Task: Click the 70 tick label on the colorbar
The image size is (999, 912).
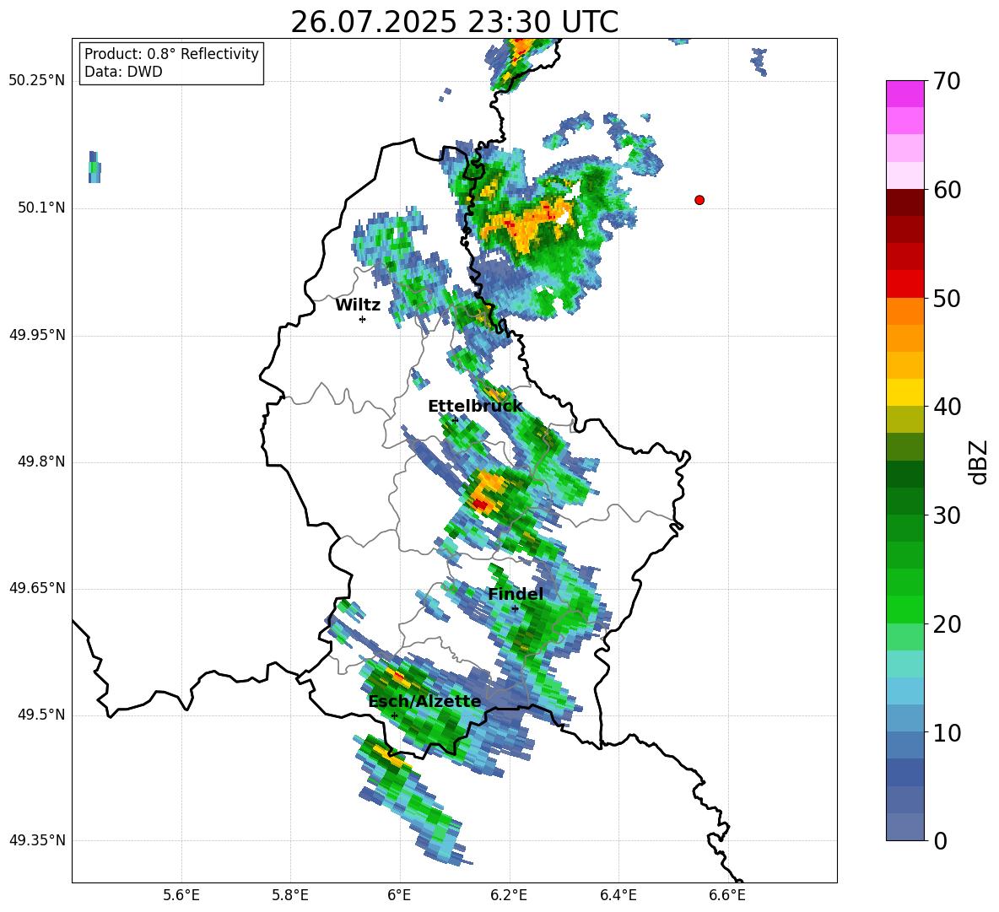Action: click(x=946, y=81)
